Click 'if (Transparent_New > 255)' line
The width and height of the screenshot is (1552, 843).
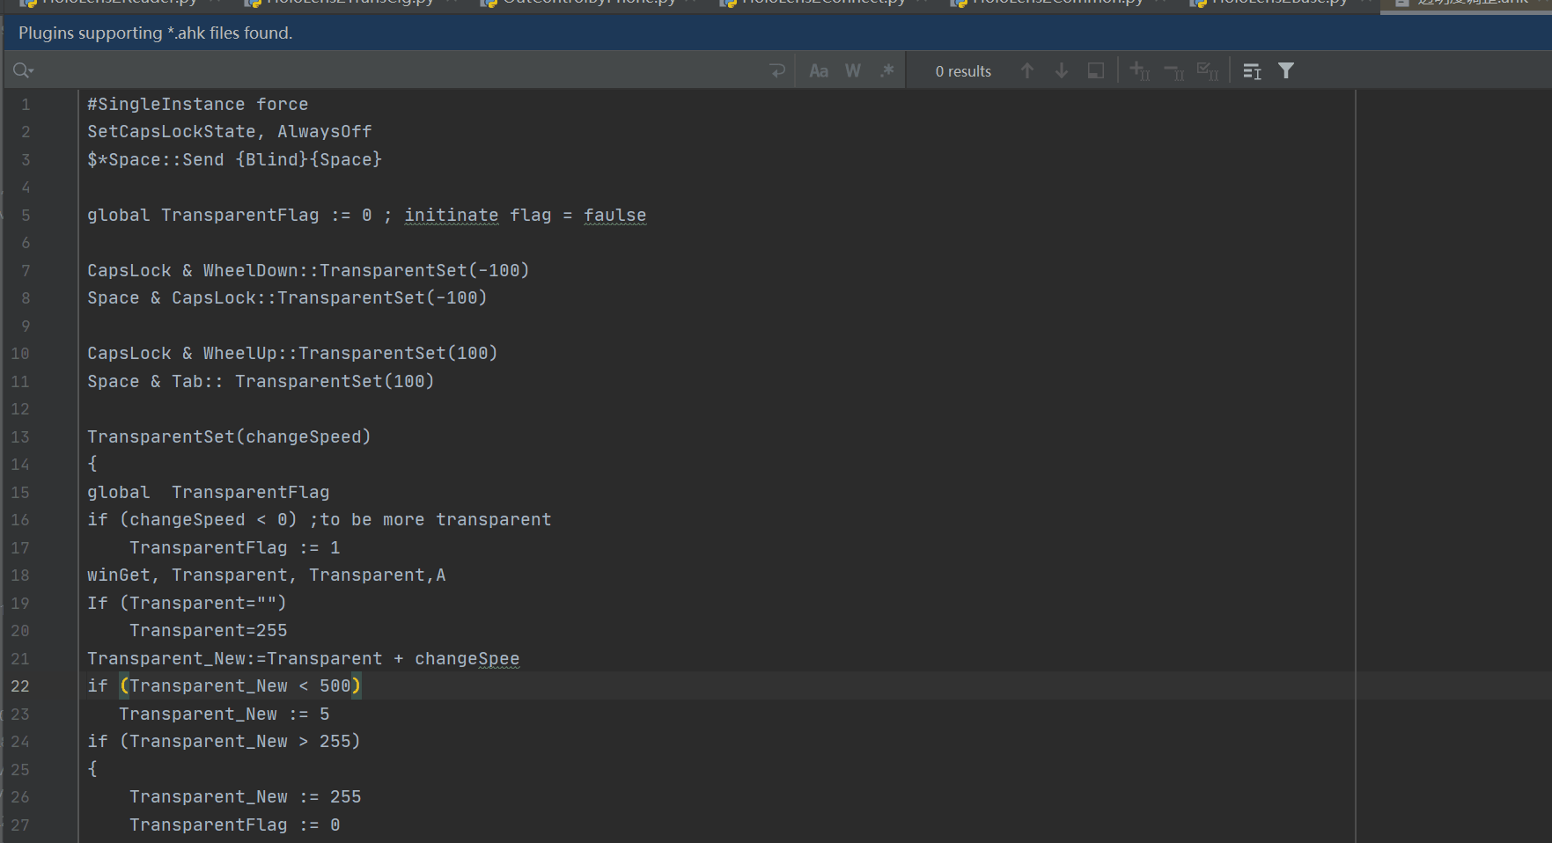[224, 741]
